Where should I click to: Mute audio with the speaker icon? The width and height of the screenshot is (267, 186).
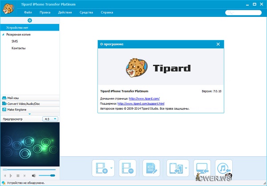pyautogui.click(x=34, y=176)
